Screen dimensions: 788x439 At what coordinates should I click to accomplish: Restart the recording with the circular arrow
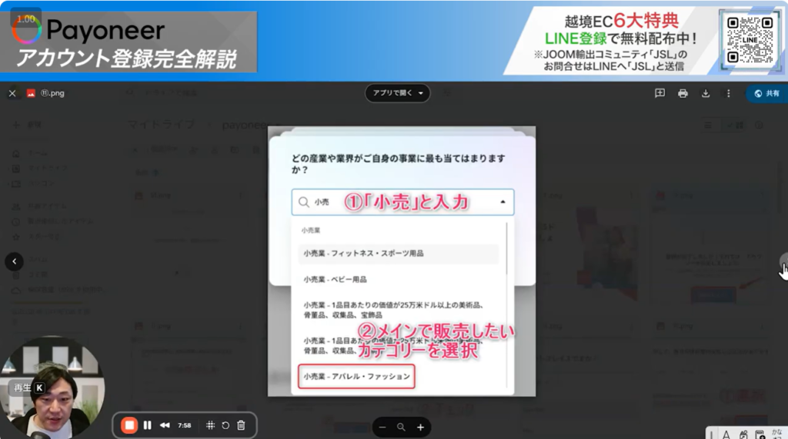pyautogui.click(x=225, y=425)
